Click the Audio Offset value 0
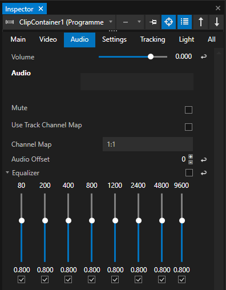This screenshot has width=226, height=290. (184, 159)
